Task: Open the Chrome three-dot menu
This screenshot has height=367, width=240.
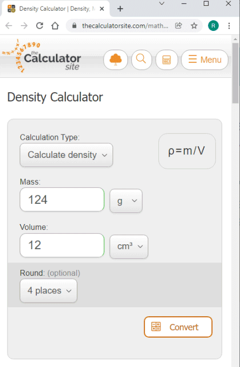Action: tap(229, 26)
